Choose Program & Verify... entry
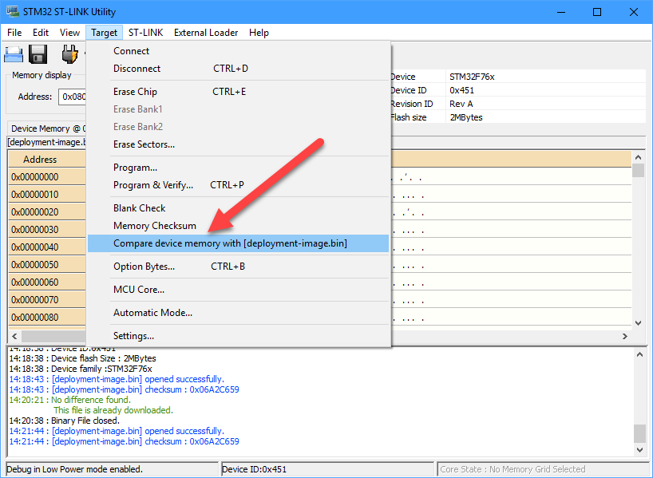The width and height of the screenshot is (653, 478). (x=238, y=185)
